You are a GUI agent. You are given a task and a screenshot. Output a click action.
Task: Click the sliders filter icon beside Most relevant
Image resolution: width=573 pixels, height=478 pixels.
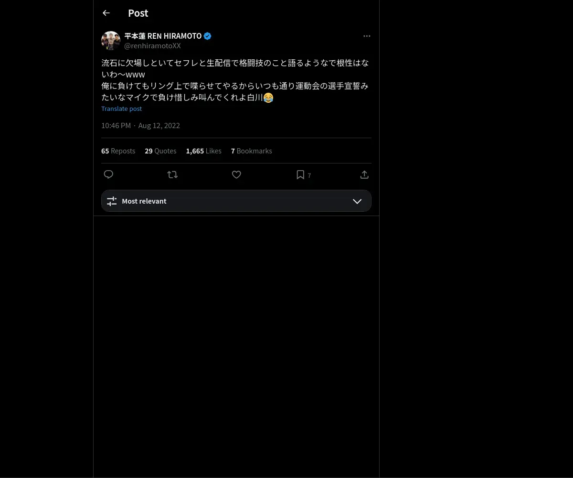click(x=112, y=201)
